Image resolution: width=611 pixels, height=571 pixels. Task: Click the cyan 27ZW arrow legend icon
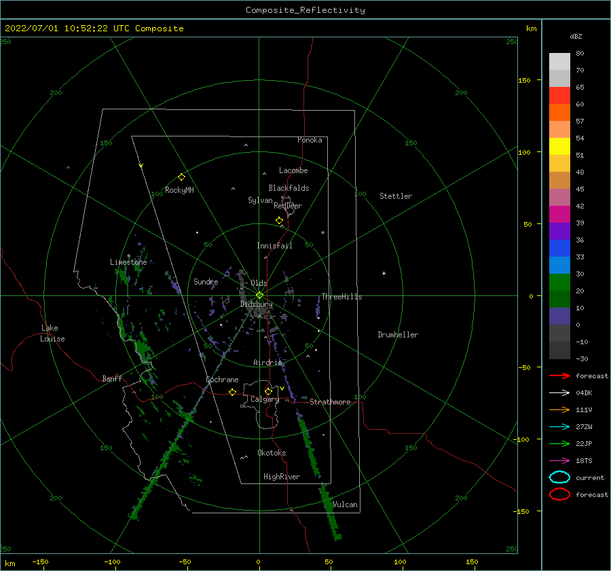[x=559, y=427]
